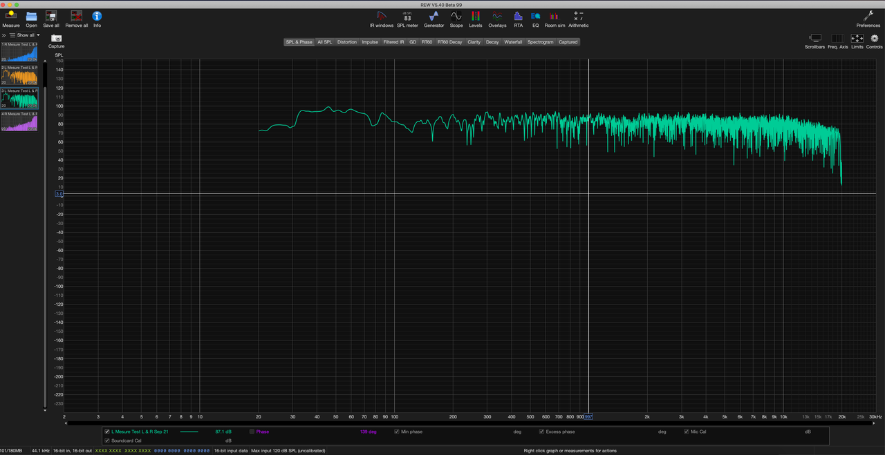Click the 997 frequency cursor value box

588,417
